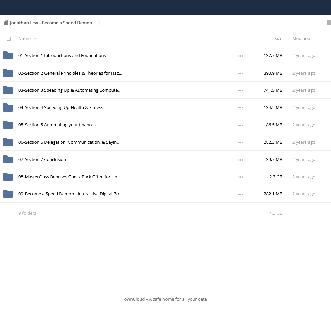Open folder 06-Section 6 Delegation, Communication

(x=69, y=142)
